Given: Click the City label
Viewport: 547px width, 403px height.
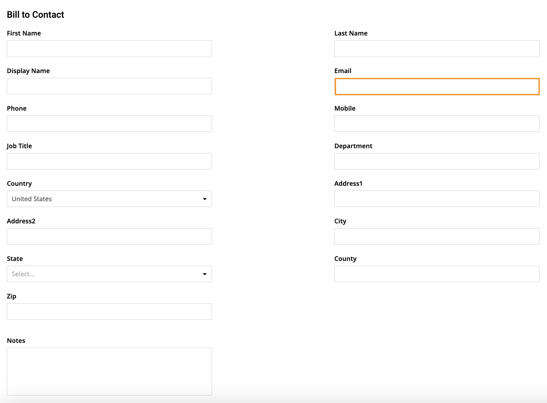Looking at the screenshot, I should pos(340,221).
